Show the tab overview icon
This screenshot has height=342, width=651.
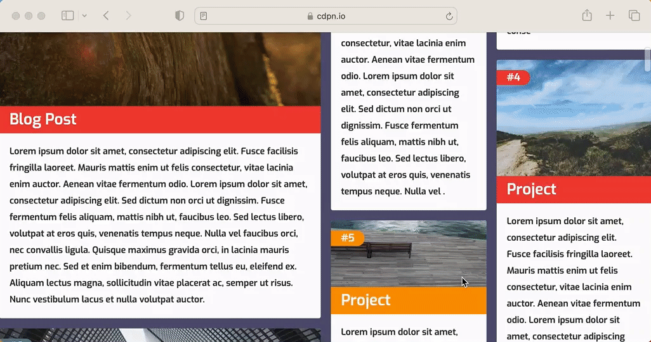coord(634,16)
